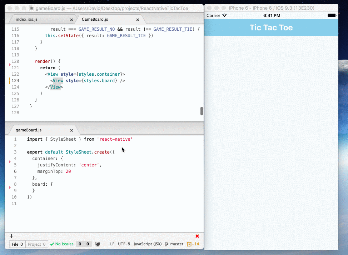Screen dimensions: 348x255
Task: Open the JavaScript (JSX) grammar selector
Action: [x=148, y=244]
